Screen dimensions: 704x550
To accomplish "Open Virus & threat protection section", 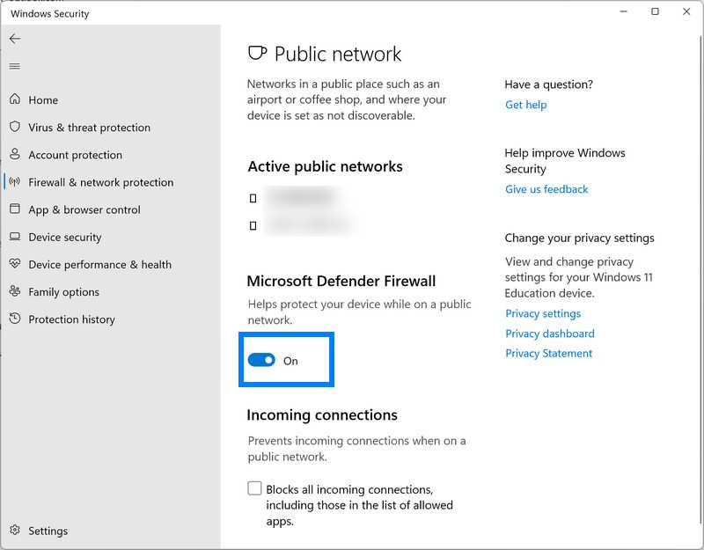I will tap(90, 128).
